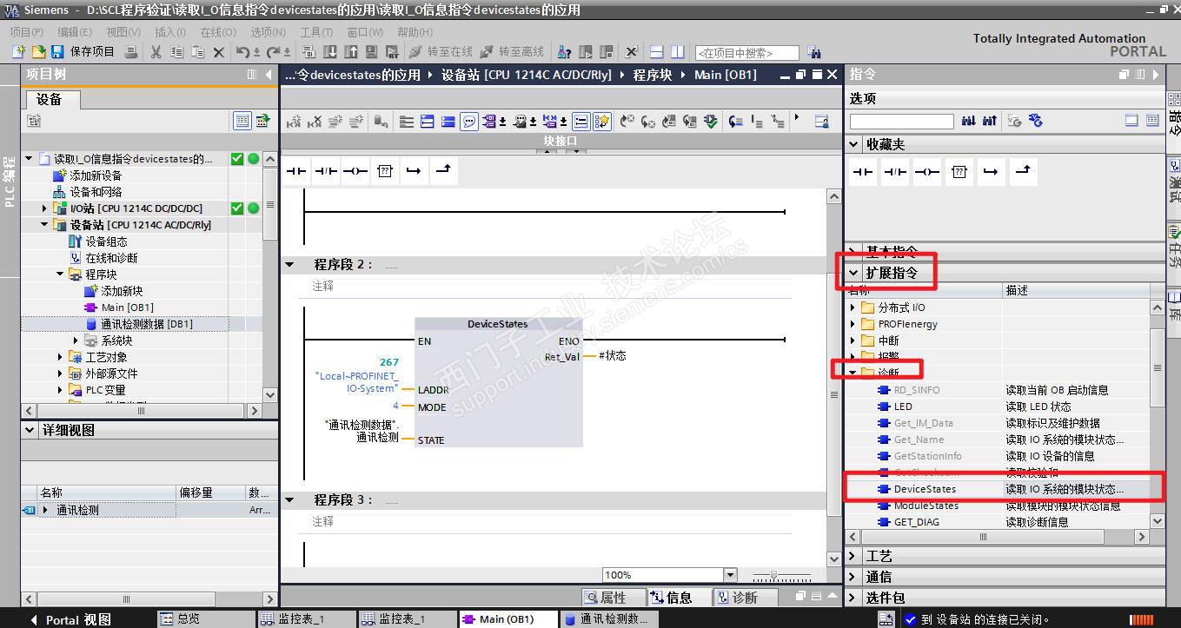Open the 工具(T) menu
The image size is (1181, 628).
pos(316,32)
